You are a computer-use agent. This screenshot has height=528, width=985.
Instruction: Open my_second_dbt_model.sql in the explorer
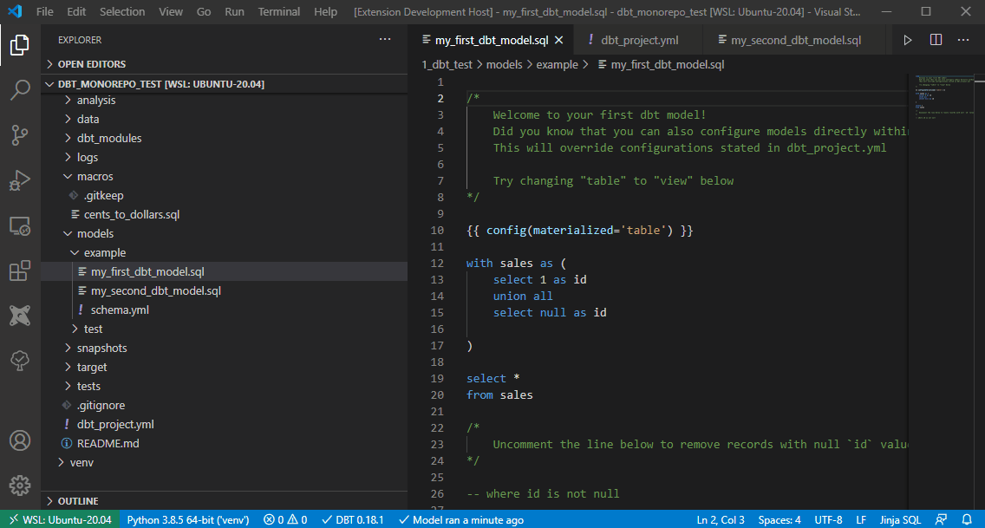tap(224, 290)
